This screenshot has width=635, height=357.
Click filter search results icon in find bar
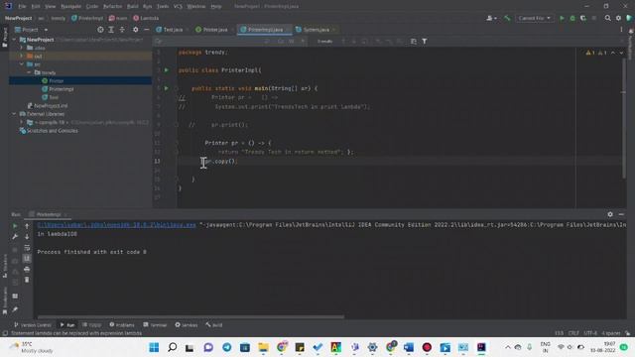point(424,42)
